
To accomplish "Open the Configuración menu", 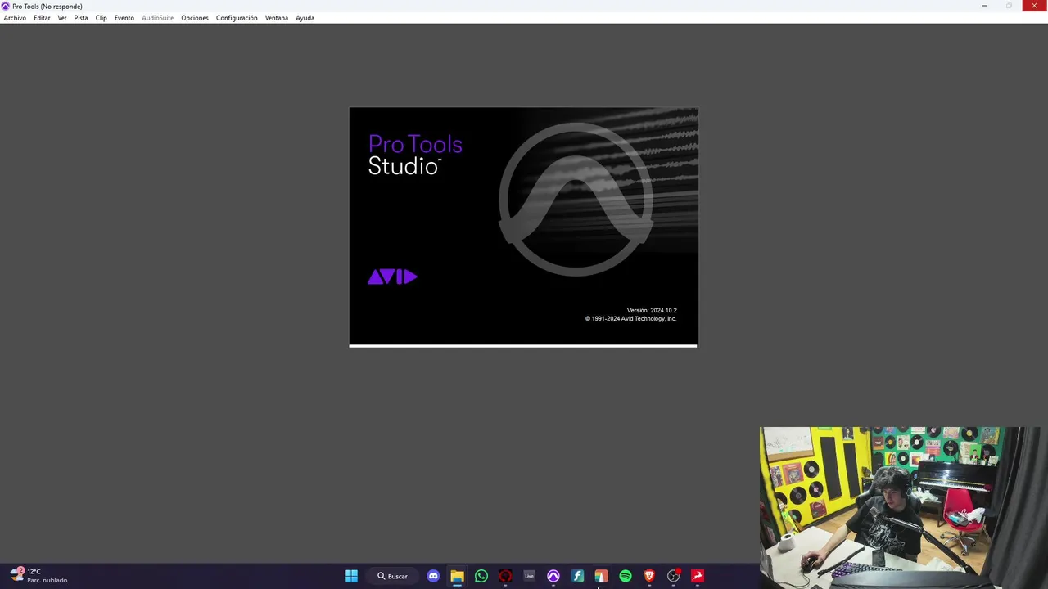I will click(237, 18).
